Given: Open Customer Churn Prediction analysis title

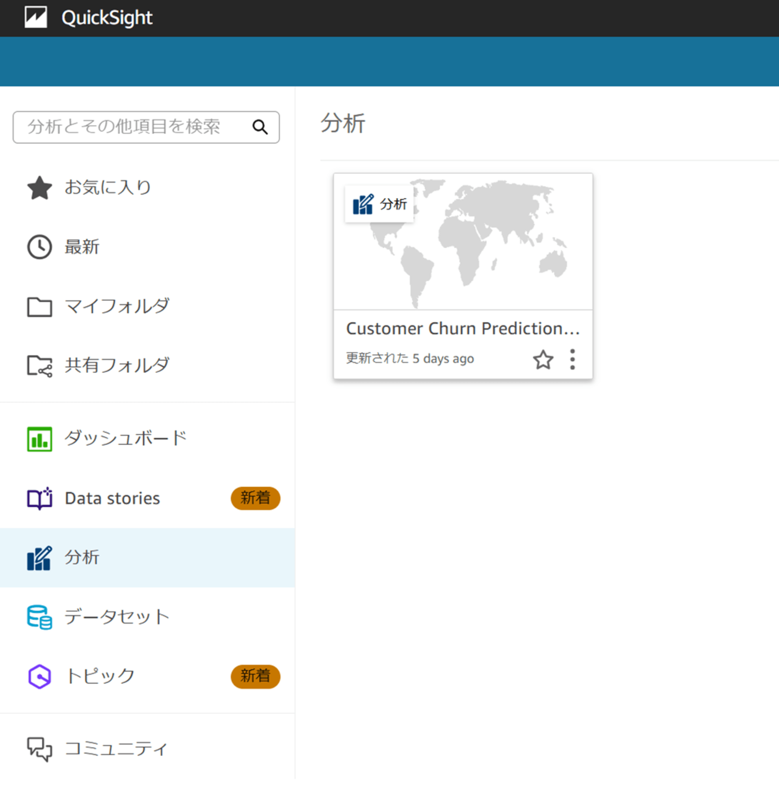Looking at the screenshot, I should coord(463,328).
